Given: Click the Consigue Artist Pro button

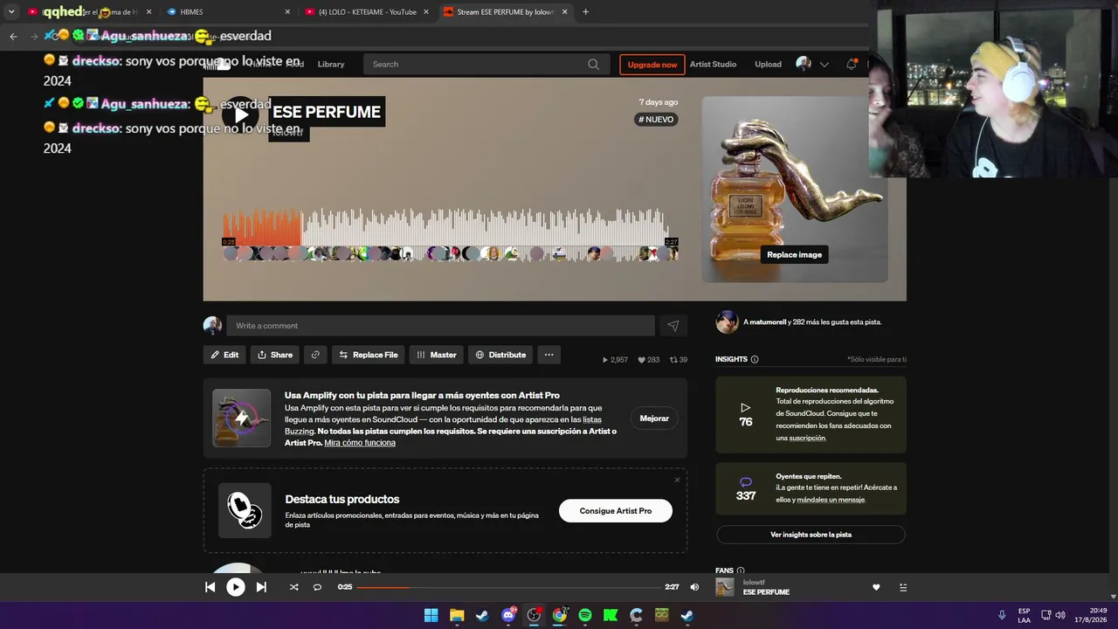Looking at the screenshot, I should 616,511.
